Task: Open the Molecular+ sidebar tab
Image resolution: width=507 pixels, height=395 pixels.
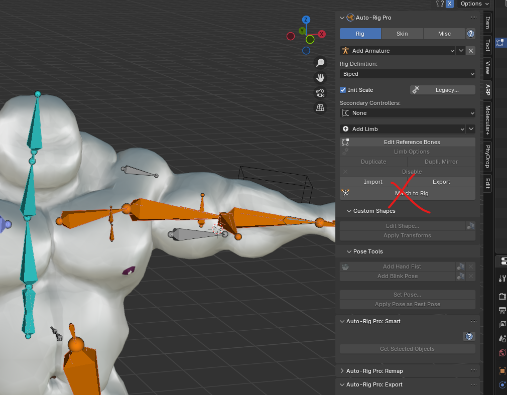Action: (x=487, y=120)
